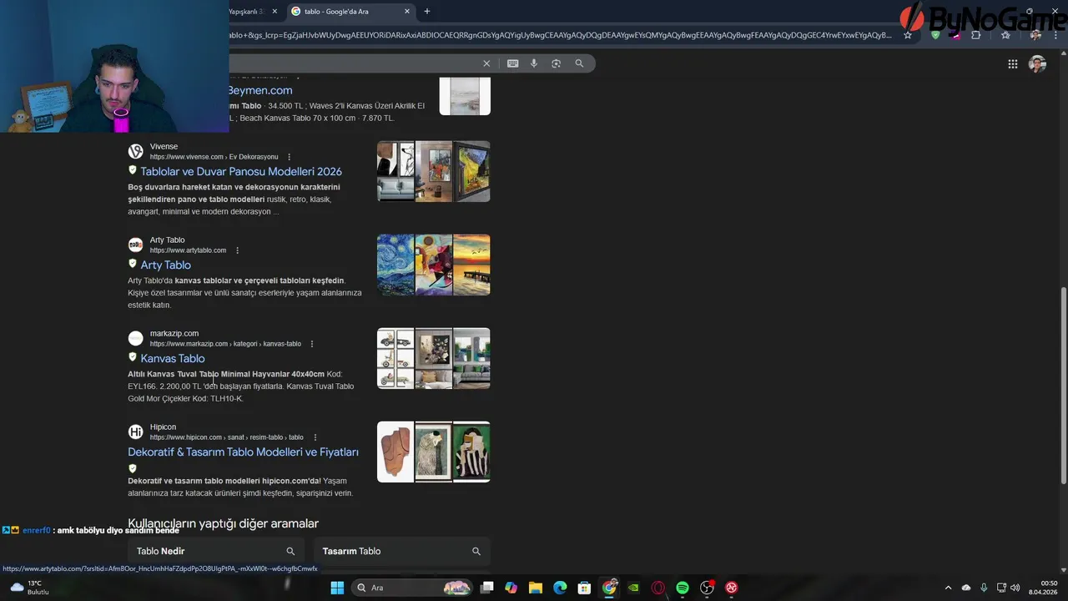The height and width of the screenshot is (601, 1068).
Task: Open Microsoft Store from the taskbar
Action: point(585,588)
